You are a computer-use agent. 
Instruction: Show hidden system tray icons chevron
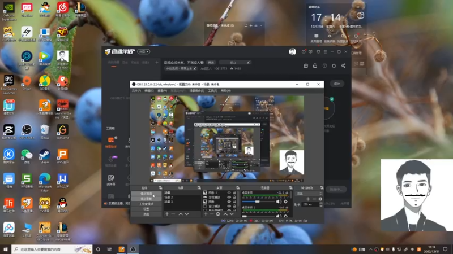point(371,249)
